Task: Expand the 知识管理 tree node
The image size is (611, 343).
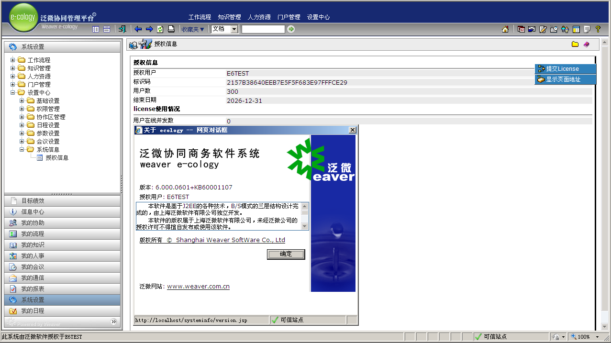Action: click(13, 68)
